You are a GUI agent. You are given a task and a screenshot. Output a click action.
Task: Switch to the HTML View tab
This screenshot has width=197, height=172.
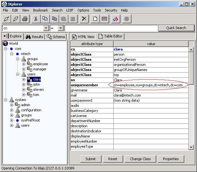[83, 37]
